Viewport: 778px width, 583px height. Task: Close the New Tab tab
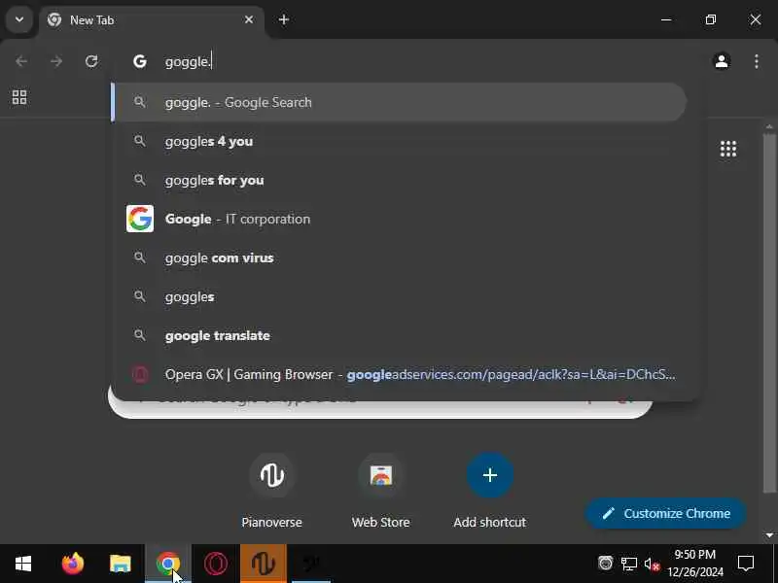[x=249, y=19]
